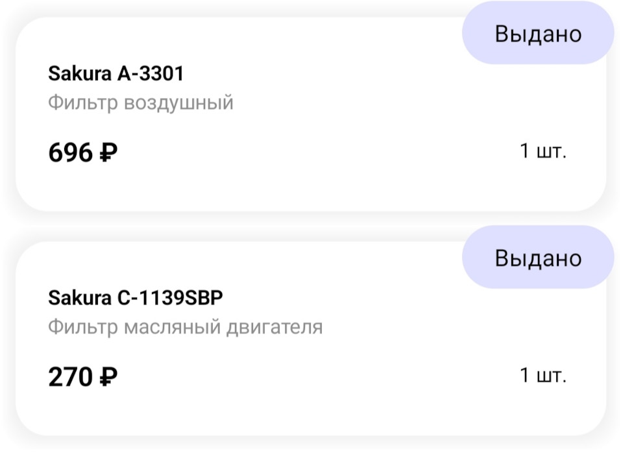
Task: Click the part number "C-1139SBP"
Action: [x=170, y=298]
